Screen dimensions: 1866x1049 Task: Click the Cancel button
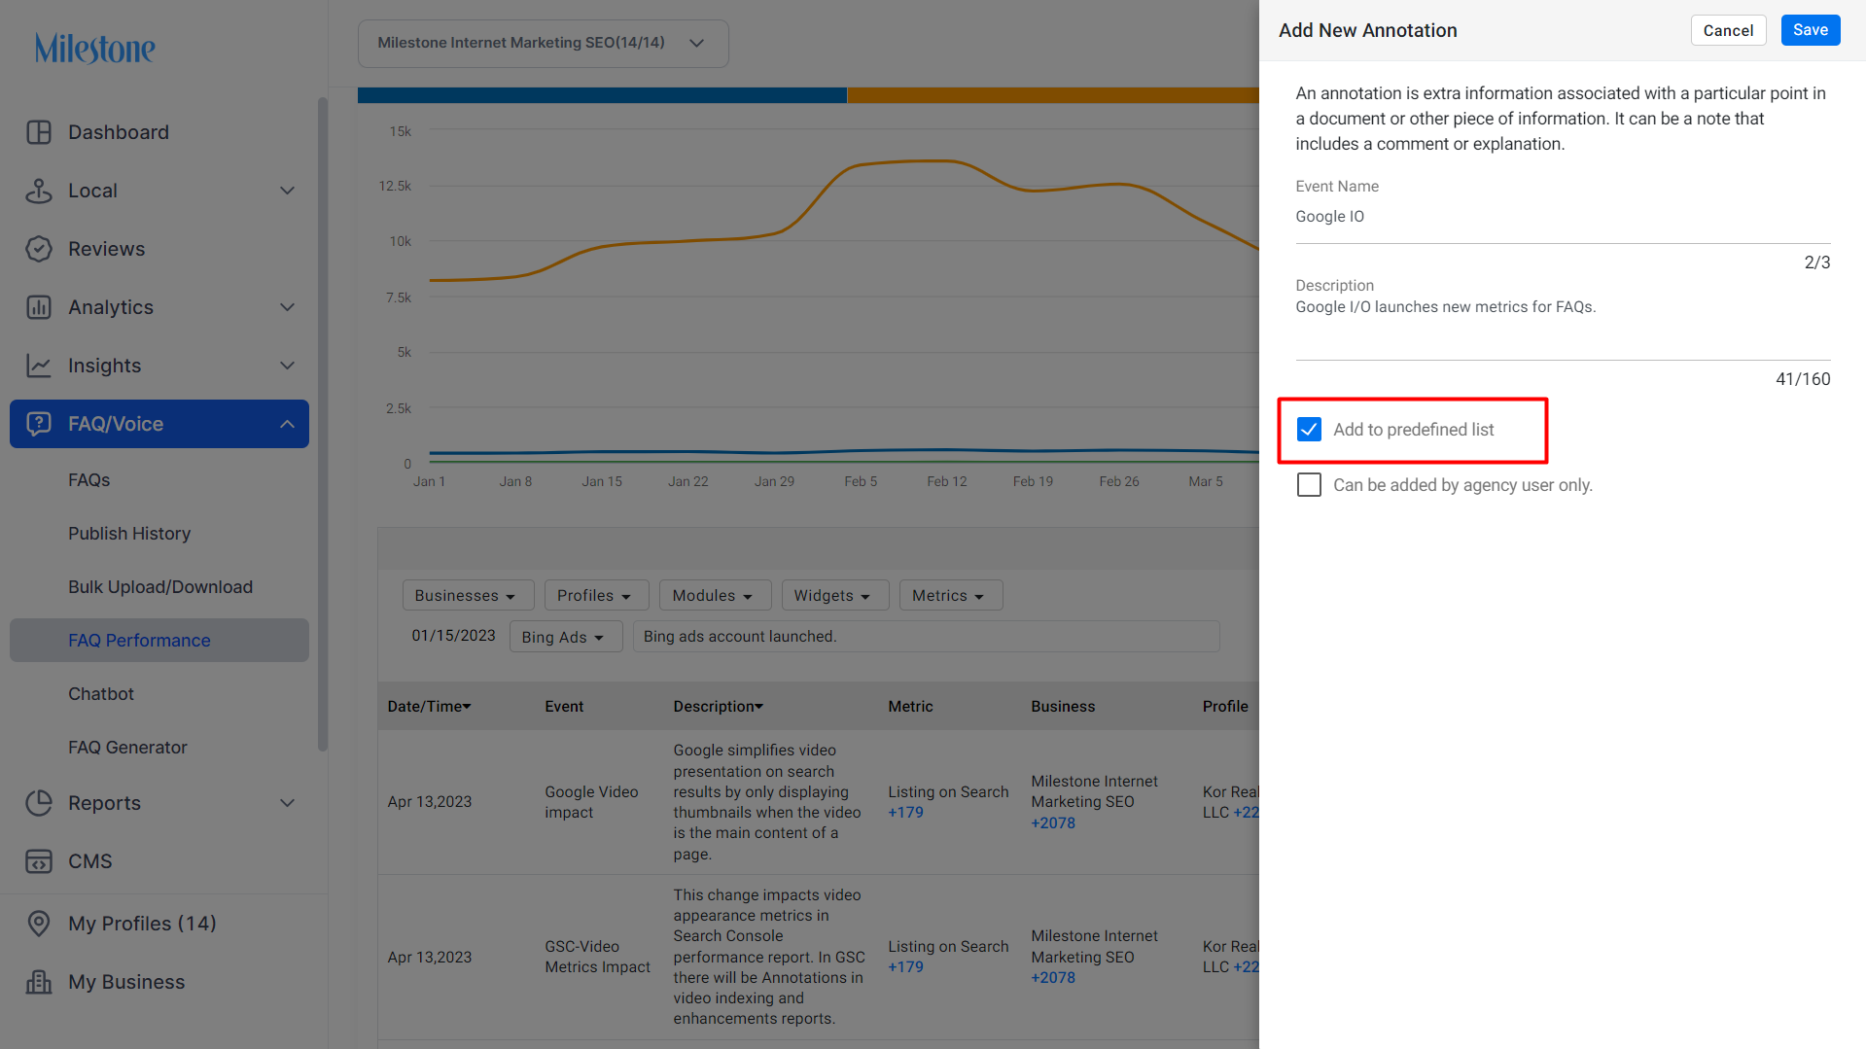(1728, 30)
